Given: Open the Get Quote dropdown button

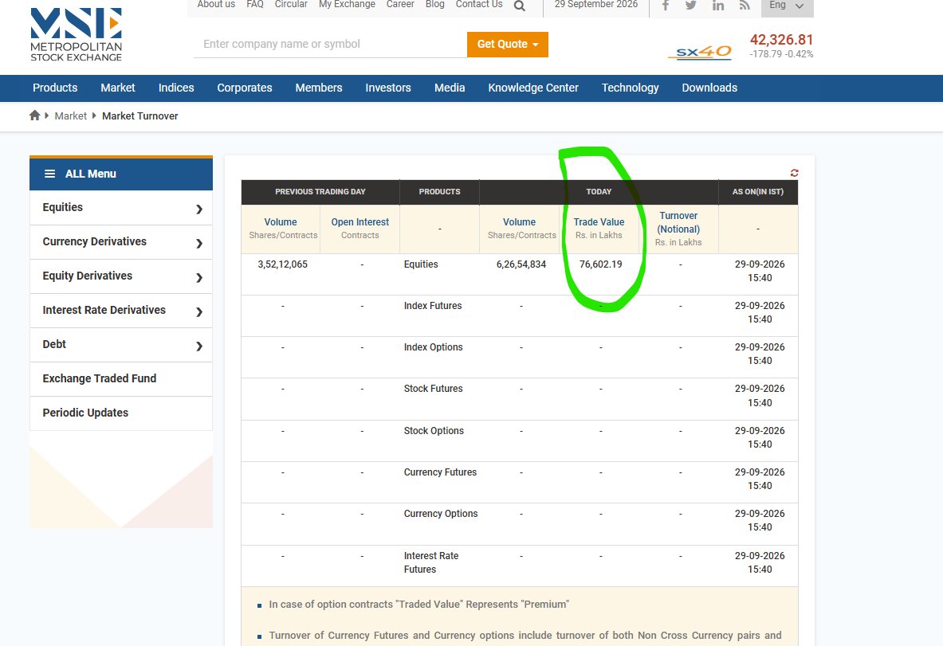Looking at the screenshot, I should [x=508, y=45].
